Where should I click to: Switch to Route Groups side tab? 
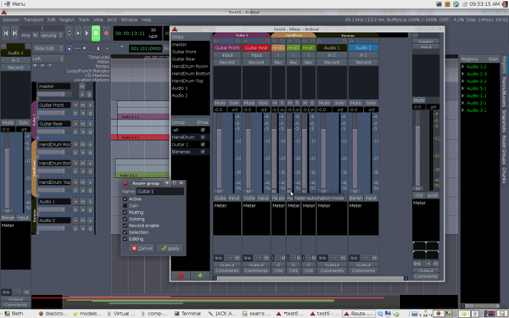[504, 150]
